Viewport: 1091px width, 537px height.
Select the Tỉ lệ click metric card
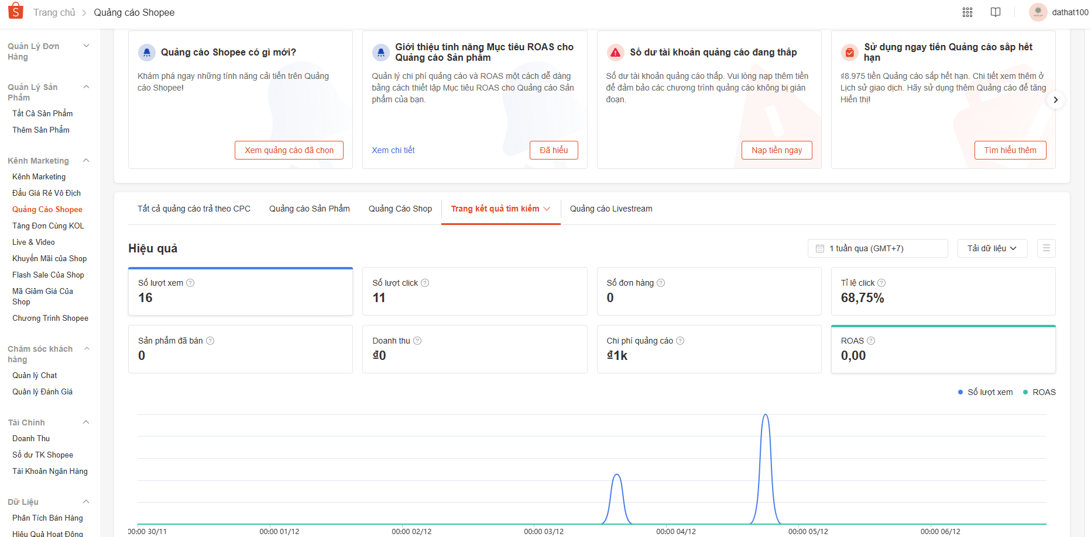coord(944,291)
